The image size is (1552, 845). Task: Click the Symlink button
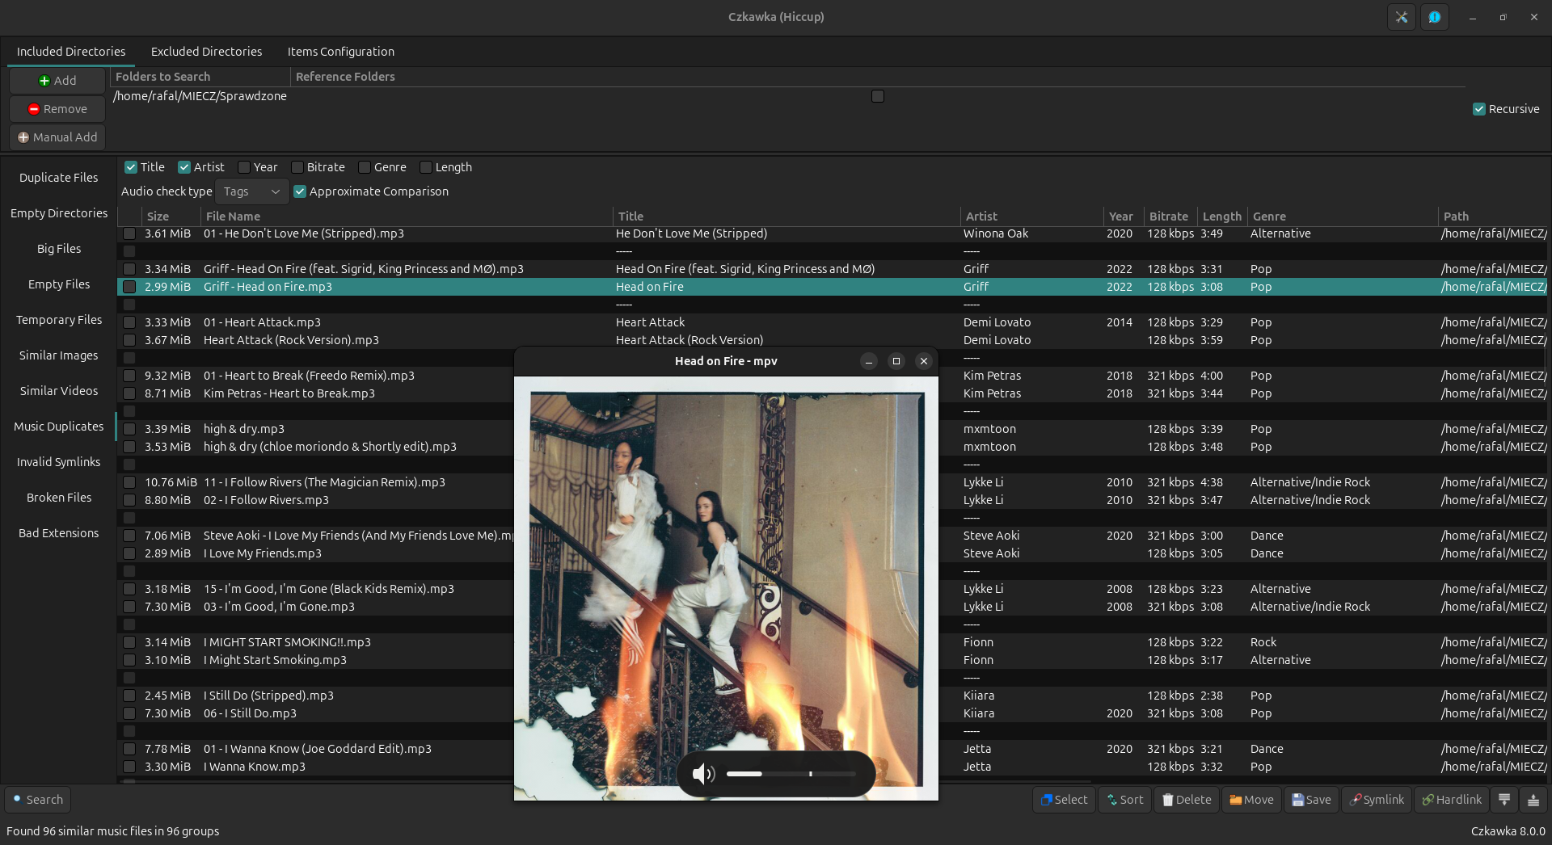click(1377, 800)
